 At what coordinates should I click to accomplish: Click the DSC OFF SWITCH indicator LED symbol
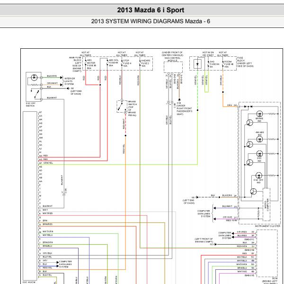[x=34, y=78]
